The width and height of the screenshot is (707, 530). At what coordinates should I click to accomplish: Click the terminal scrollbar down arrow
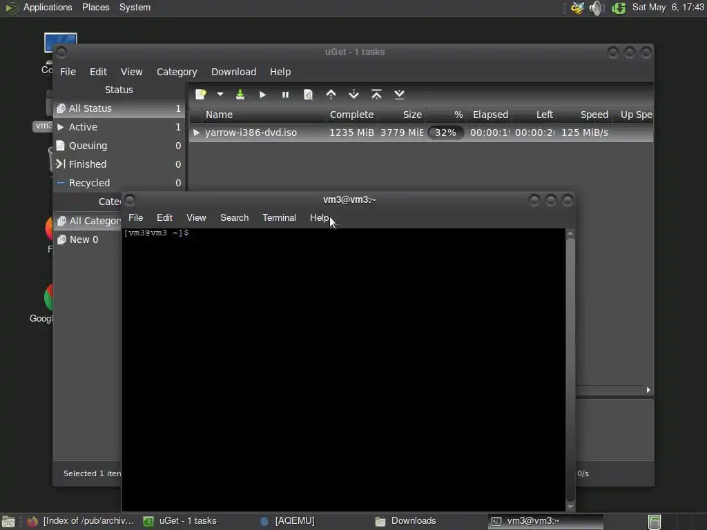(570, 507)
